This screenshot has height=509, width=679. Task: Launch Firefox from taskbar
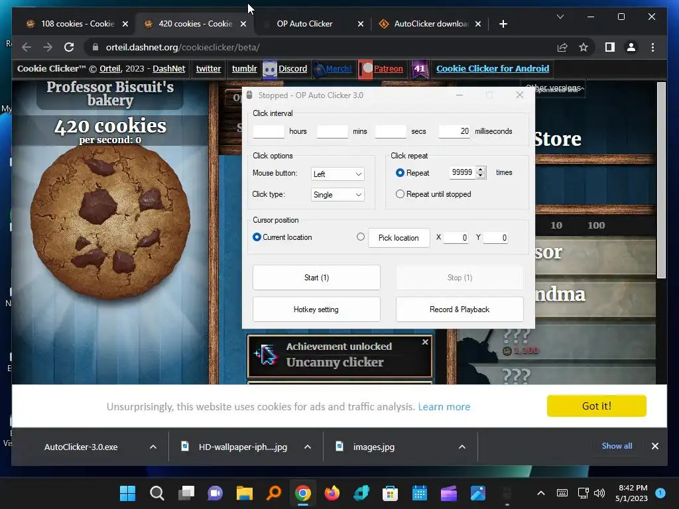coord(332,493)
